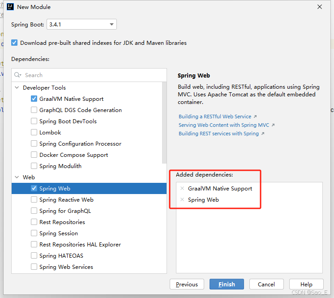Remove GraalVM Native Support from added dependencies
This screenshot has height=298, width=334.
[182, 188]
